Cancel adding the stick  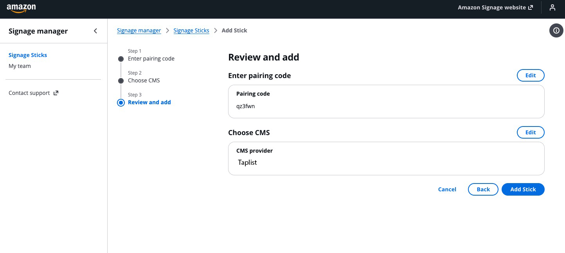coord(447,189)
